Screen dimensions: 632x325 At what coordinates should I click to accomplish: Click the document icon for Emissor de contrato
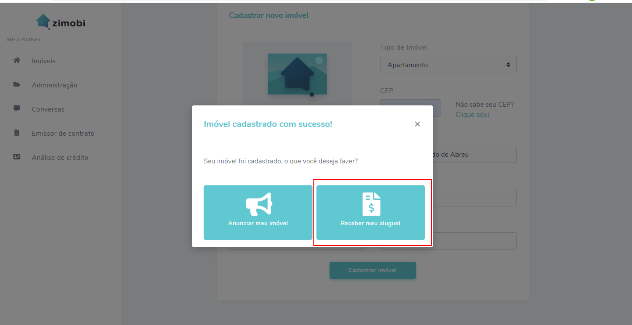pyautogui.click(x=17, y=133)
